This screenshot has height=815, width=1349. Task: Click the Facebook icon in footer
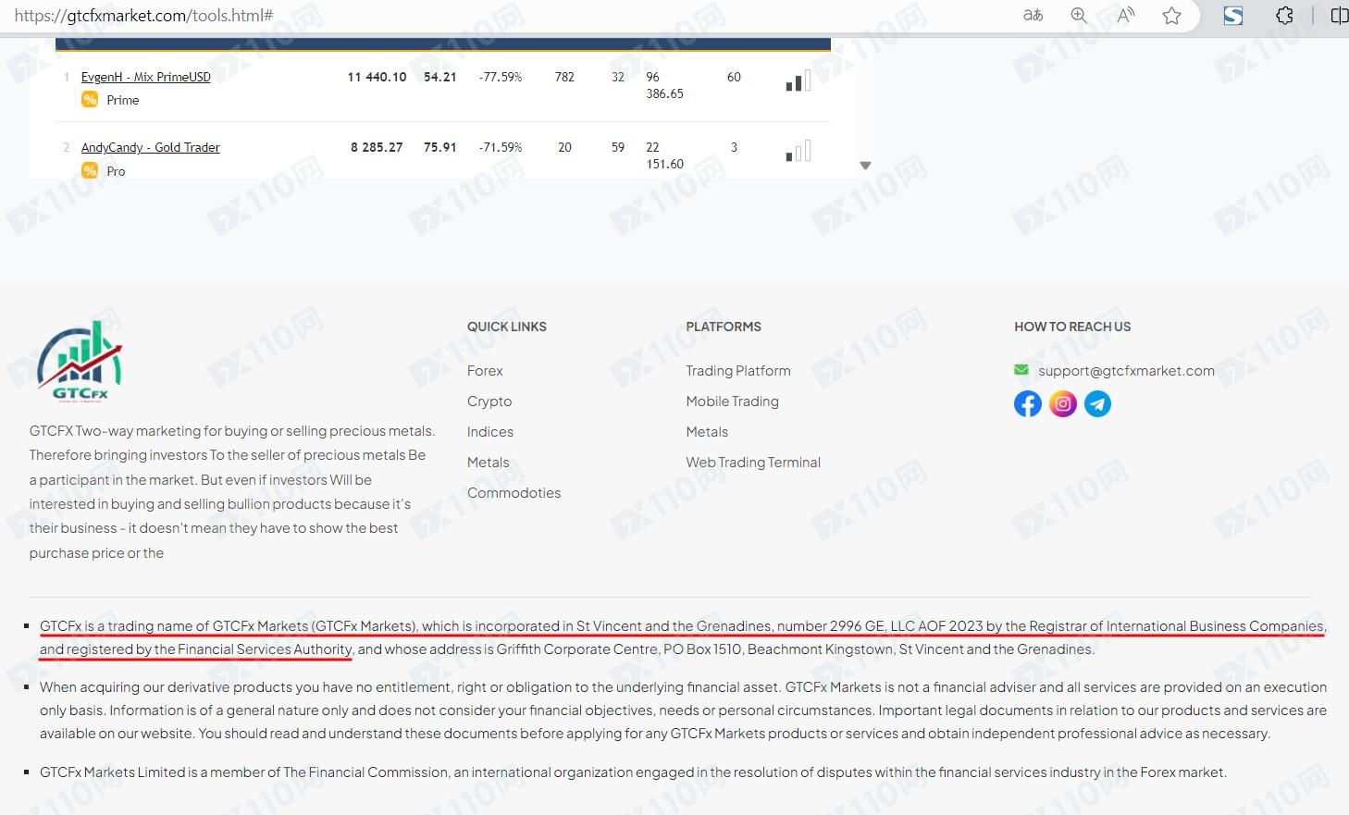click(x=1027, y=404)
